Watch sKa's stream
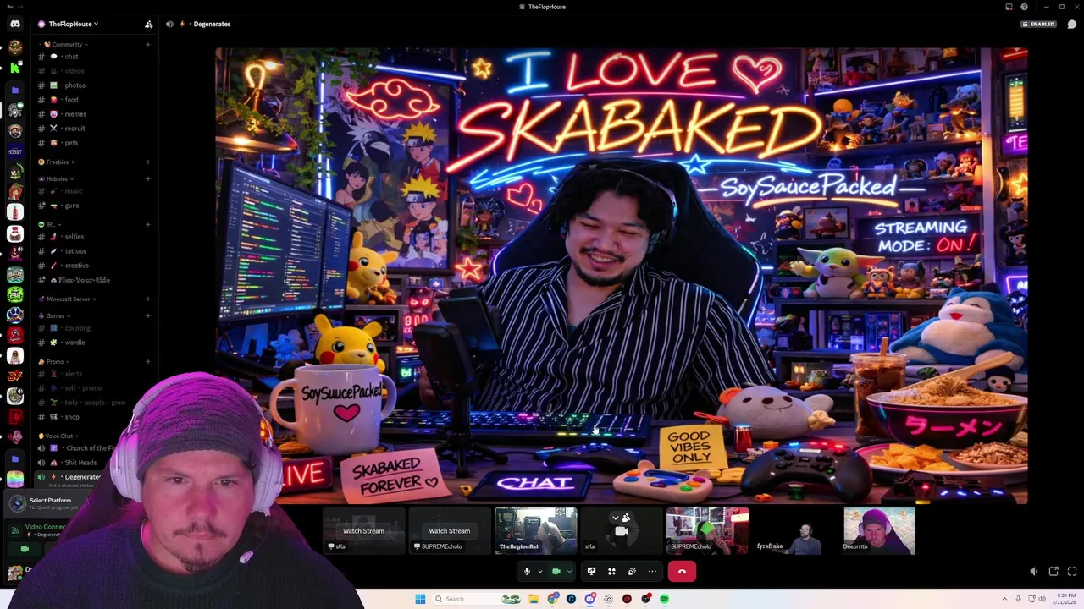 (x=363, y=531)
